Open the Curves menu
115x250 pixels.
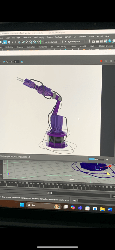tap(50, 37)
